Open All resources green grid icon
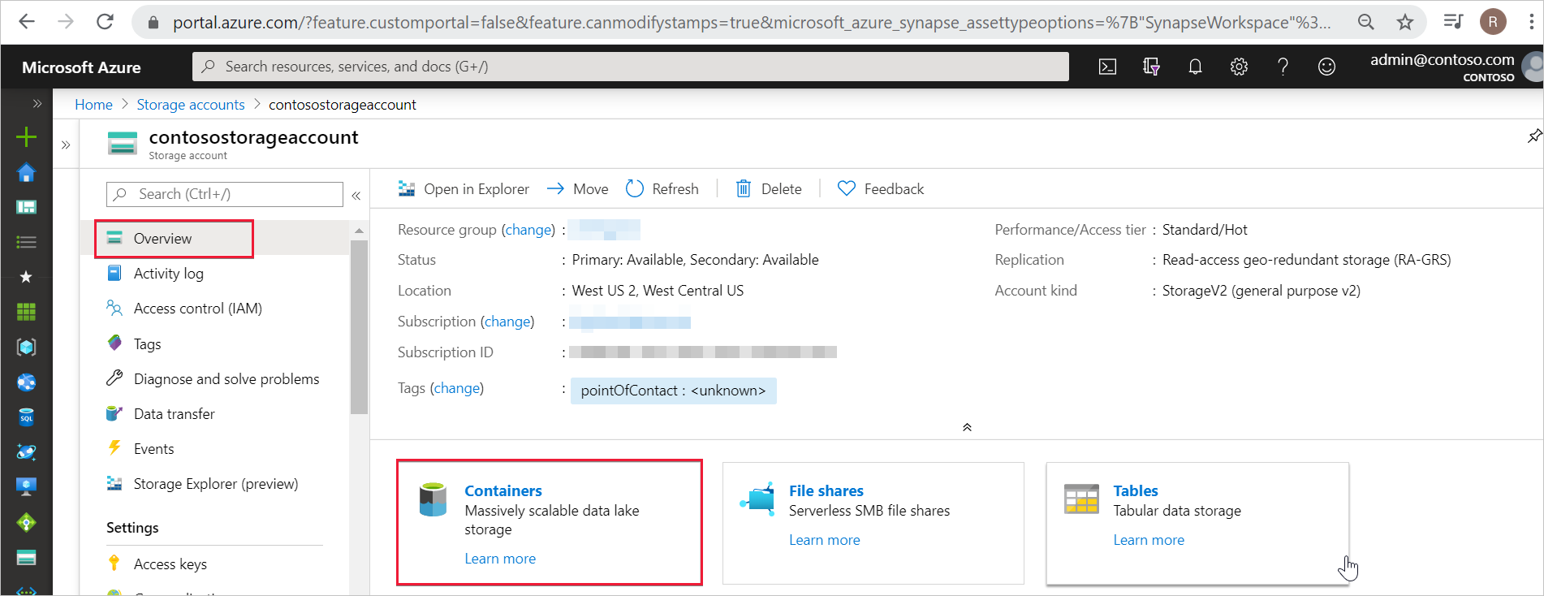Image resolution: width=1544 pixels, height=596 pixels. click(26, 312)
